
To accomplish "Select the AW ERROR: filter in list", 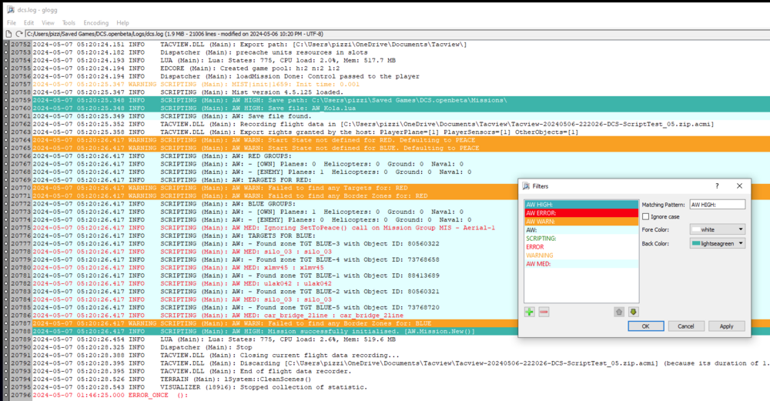I will (581, 213).
